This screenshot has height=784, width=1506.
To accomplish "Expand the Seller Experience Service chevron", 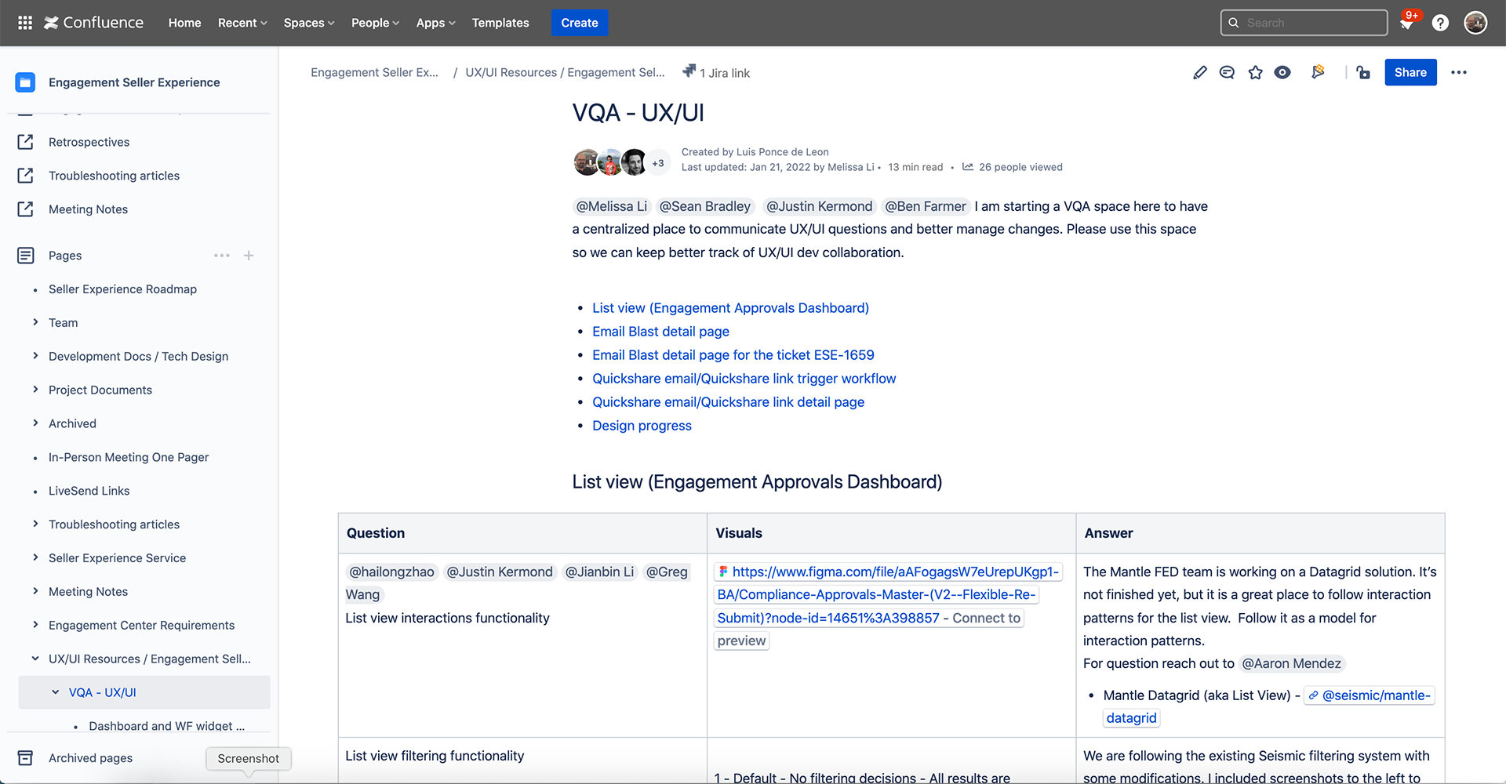I will (x=35, y=557).
